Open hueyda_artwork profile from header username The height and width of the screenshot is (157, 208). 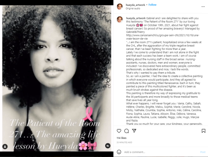tap(136, 5)
